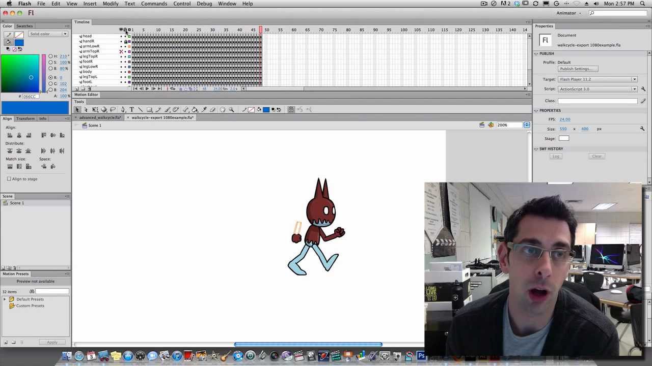Click the red playhead marker at frame 48
Screen dimensions: 652x366
[x=261, y=29]
